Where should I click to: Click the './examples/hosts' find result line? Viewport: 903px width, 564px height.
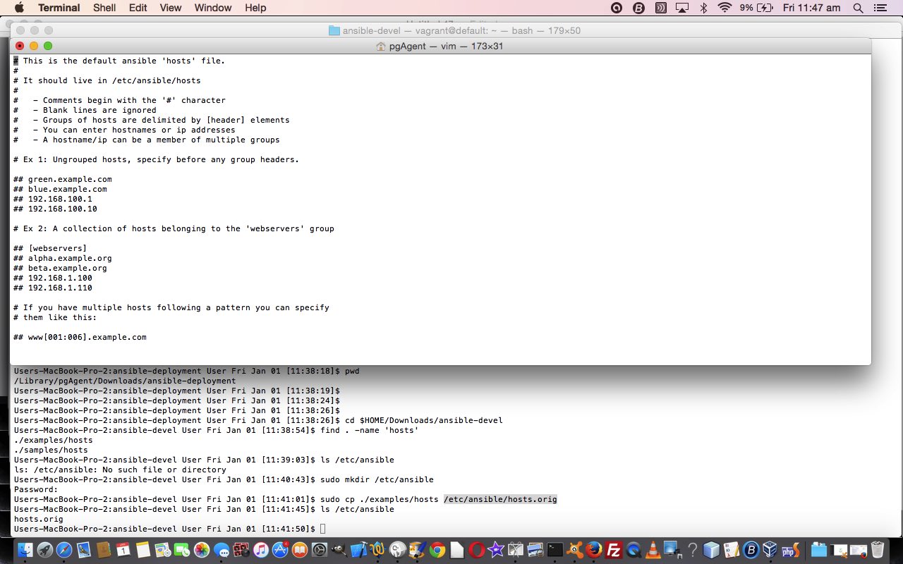click(x=53, y=440)
